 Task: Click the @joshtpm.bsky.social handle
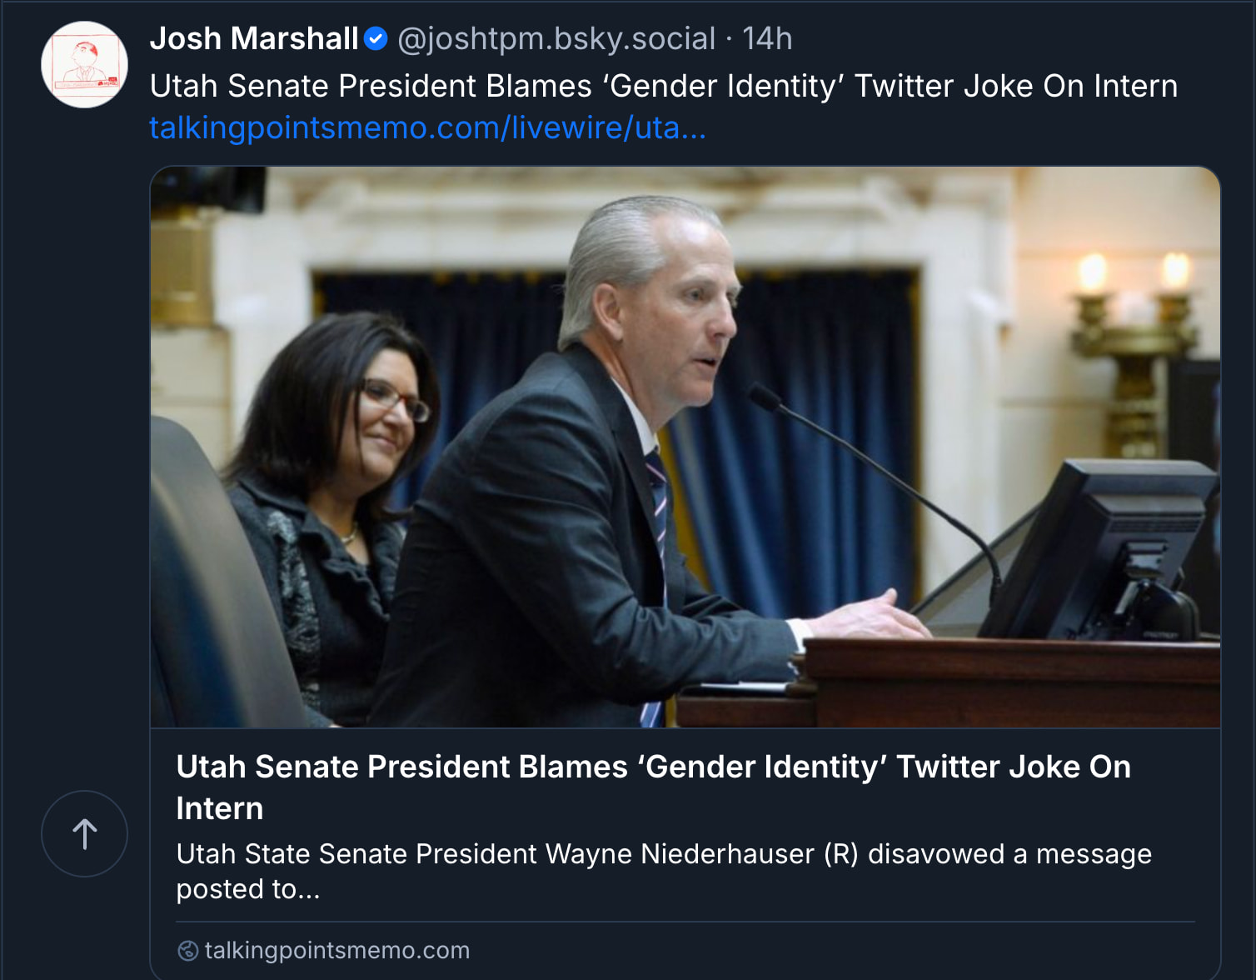[x=556, y=38]
